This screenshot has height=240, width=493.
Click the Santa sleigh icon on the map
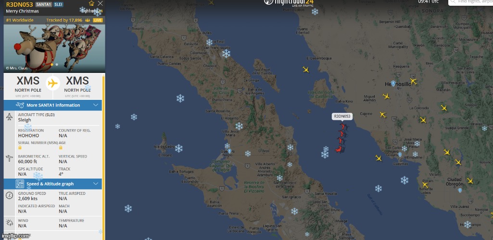[341, 138]
